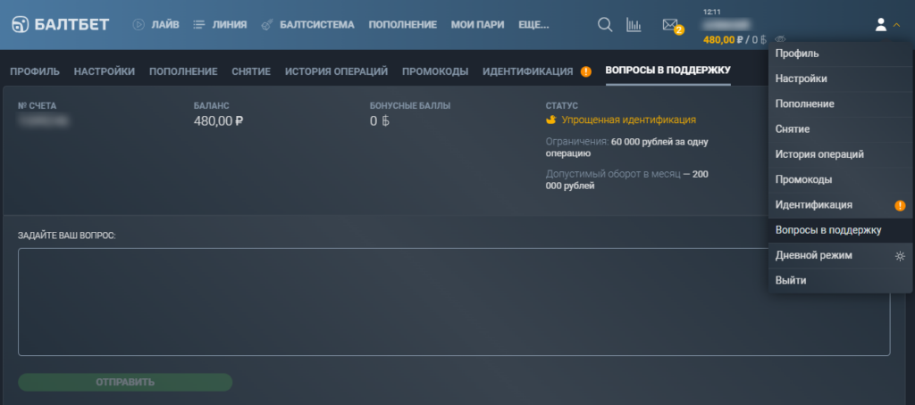Switch to the Профиль tab

tap(35, 71)
